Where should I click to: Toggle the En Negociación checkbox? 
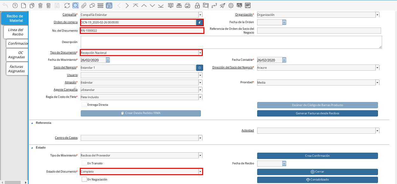(84, 179)
